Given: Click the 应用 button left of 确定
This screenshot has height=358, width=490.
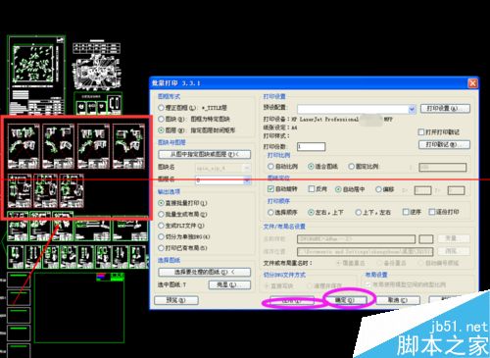Looking at the screenshot, I should pos(292,301).
